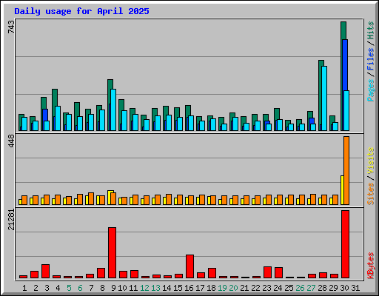Click the cyan pages bar for day 28
Viewport: 379px width, 296px height.
coord(324,98)
